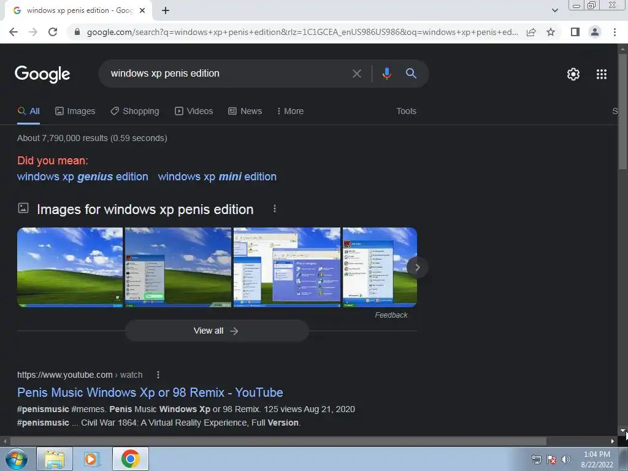Expand the More search options
The image size is (628, 471).
290,112
